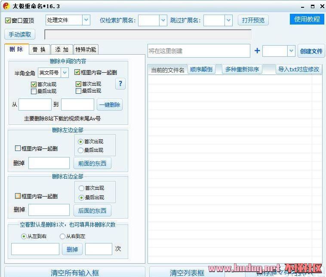Click the 一键删除 button
This screenshot has height=277, width=326.
[x=110, y=105]
